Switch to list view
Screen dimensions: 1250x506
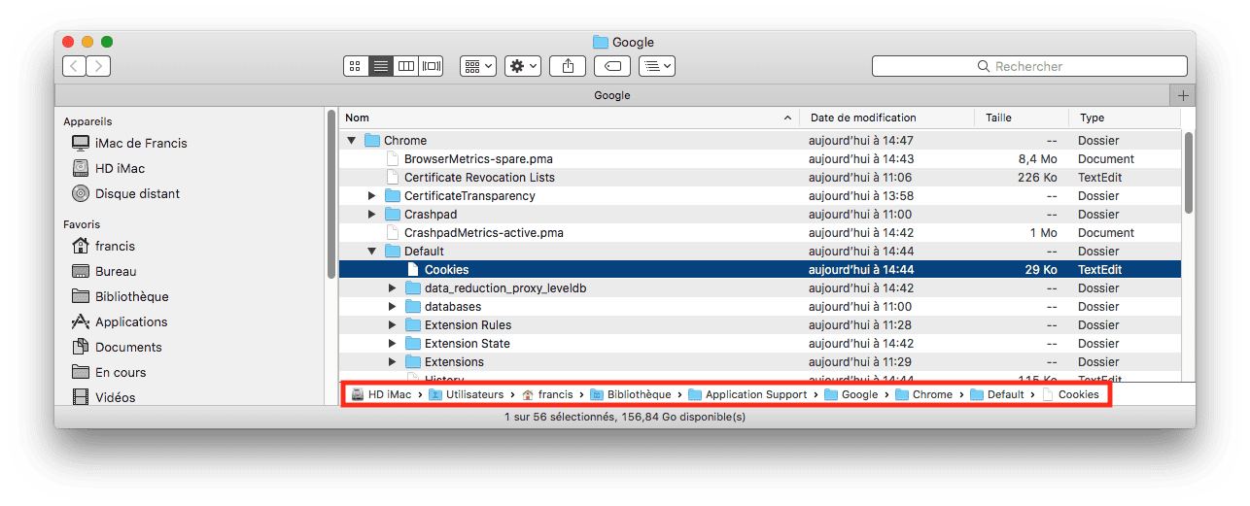pyautogui.click(x=381, y=66)
